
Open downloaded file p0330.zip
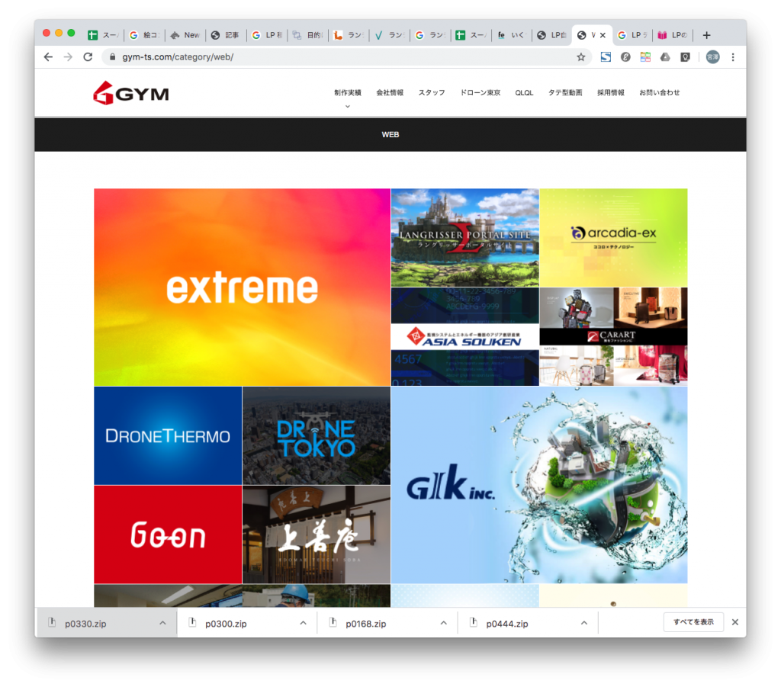tap(85, 624)
